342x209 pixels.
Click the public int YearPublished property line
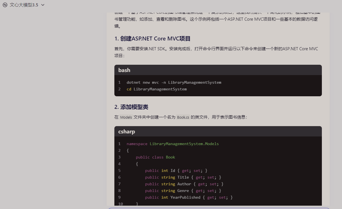[189, 197]
